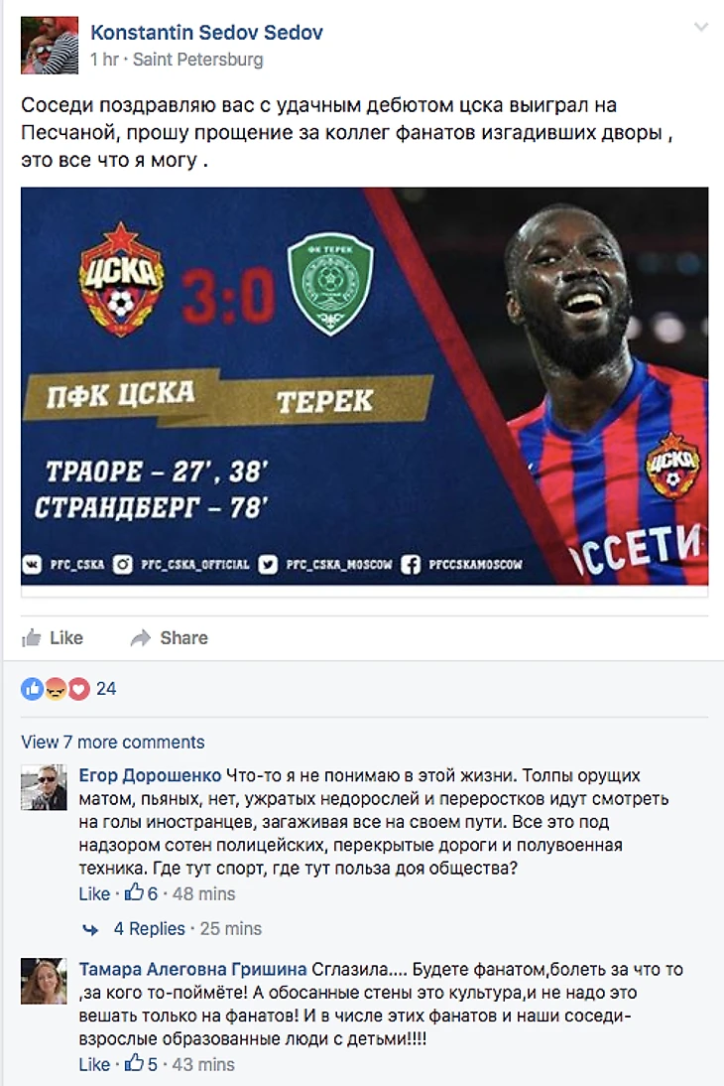The height and width of the screenshot is (1086, 724).
Task: Like Егор Дорошенко's comment
Action: coord(94,893)
